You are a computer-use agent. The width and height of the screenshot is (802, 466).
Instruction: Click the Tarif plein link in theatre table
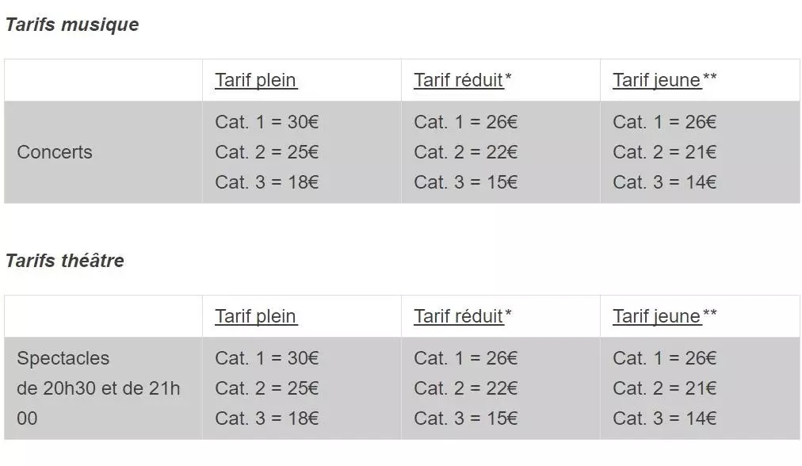[255, 316]
